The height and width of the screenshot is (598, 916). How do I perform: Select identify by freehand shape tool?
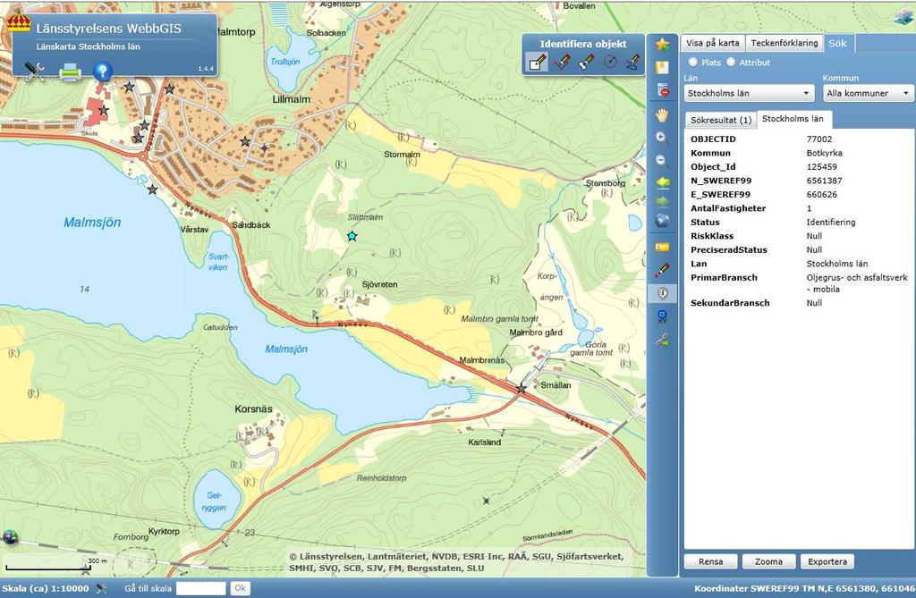(632, 62)
